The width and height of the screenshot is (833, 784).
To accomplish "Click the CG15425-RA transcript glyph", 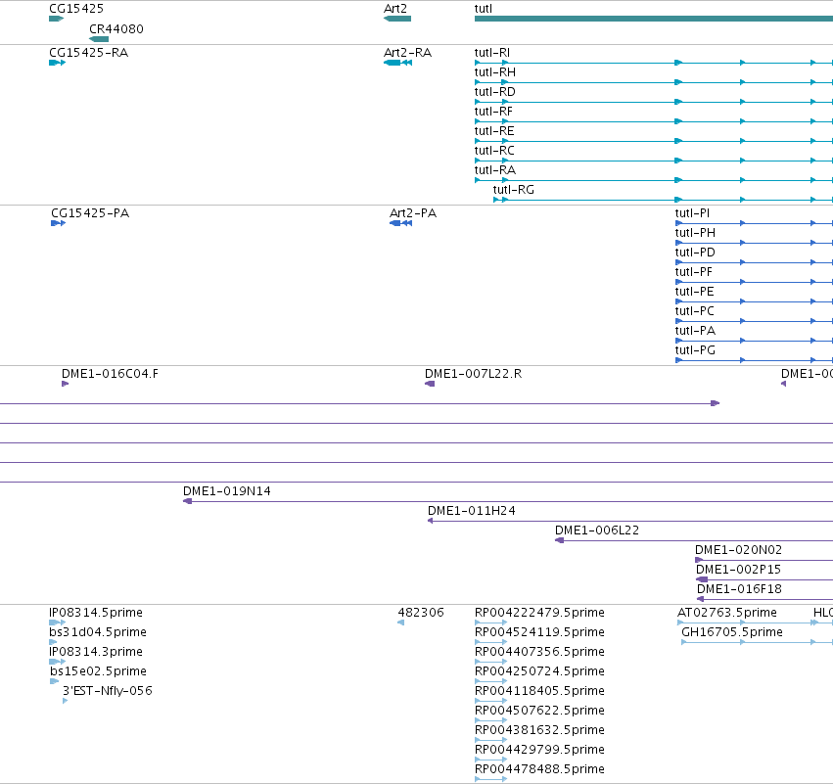I will pyautogui.click(x=58, y=63).
